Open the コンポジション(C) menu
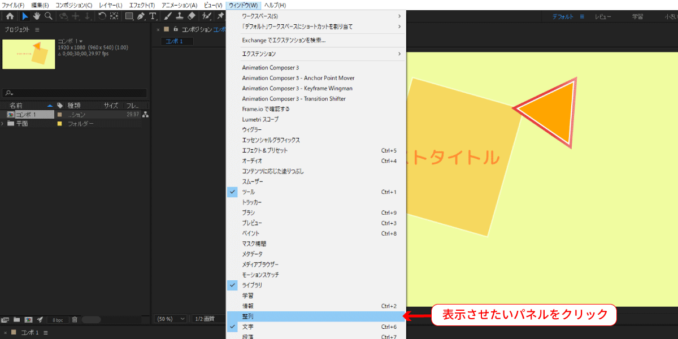 [74, 5]
